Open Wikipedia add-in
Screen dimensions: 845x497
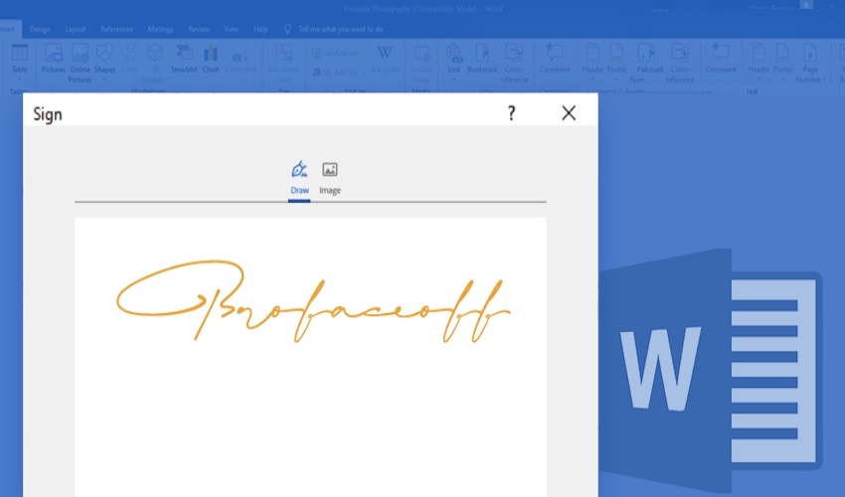click(x=384, y=60)
